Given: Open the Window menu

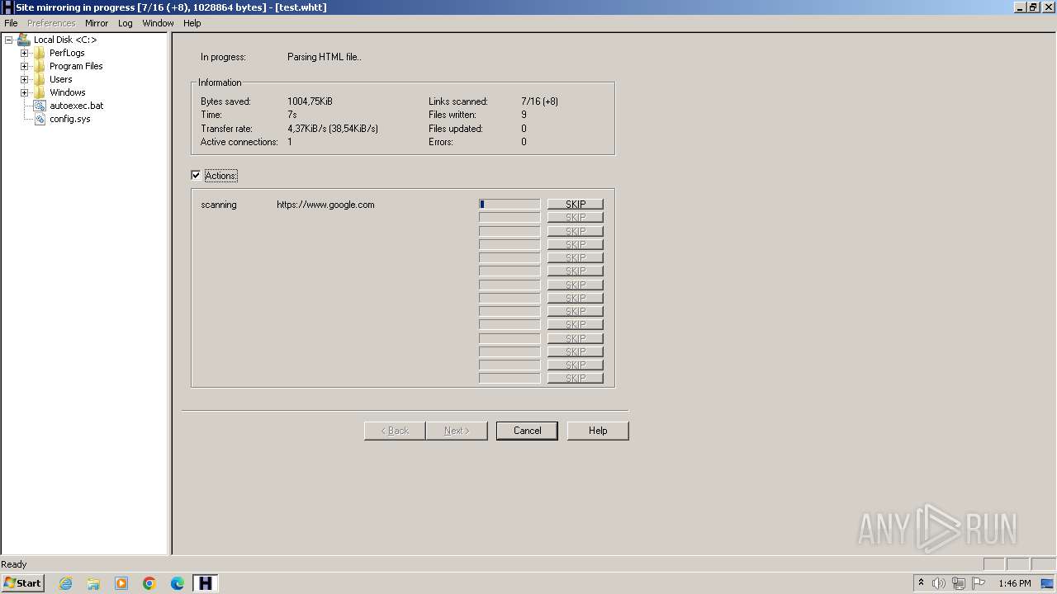Looking at the screenshot, I should click(x=158, y=23).
